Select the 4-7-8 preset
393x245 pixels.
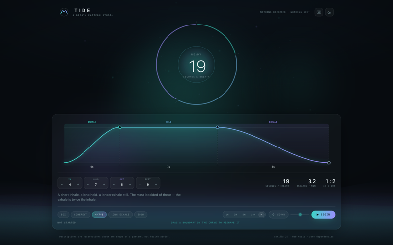coord(99,215)
